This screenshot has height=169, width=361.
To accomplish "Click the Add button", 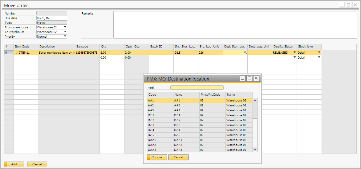I will coord(14,164).
